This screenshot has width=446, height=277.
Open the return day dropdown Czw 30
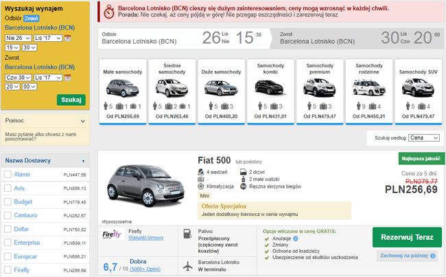[x=19, y=78]
